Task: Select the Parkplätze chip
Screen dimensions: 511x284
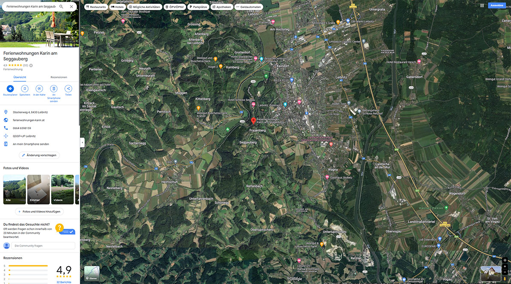Action: coord(199,7)
